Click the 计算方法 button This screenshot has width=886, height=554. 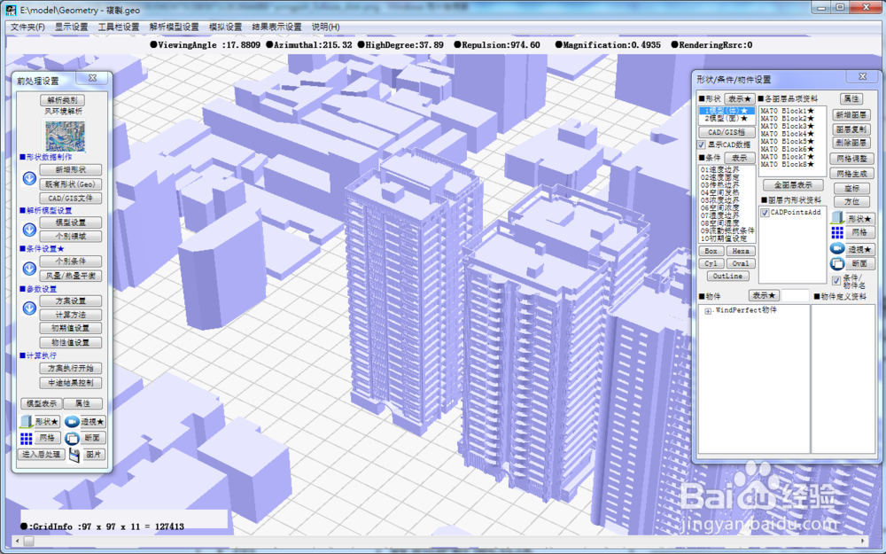tap(71, 315)
